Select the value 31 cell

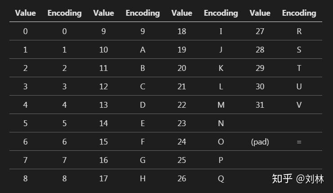pos(260,105)
